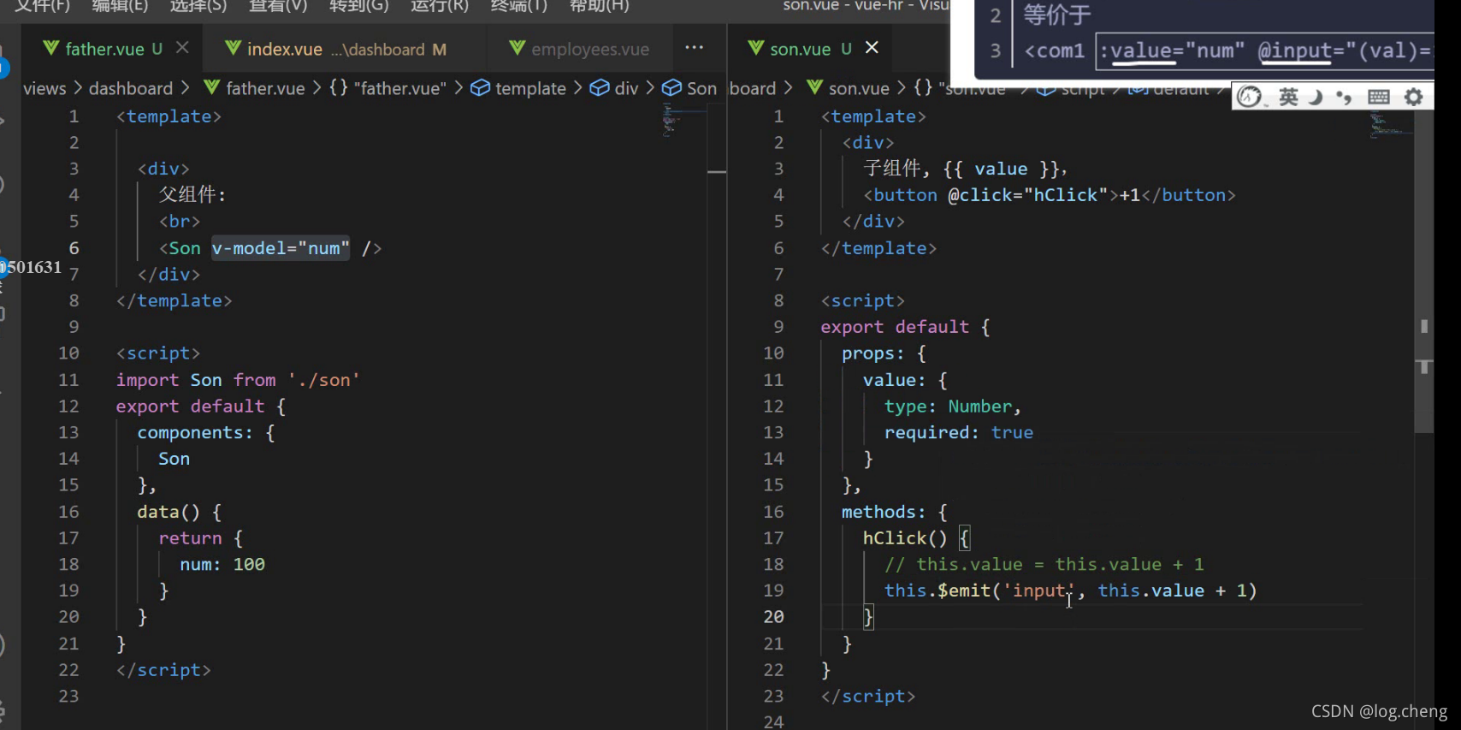Screen dimensions: 1461x730
Task: Open the 编辑(E) menu
Action: [x=120, y=6]
